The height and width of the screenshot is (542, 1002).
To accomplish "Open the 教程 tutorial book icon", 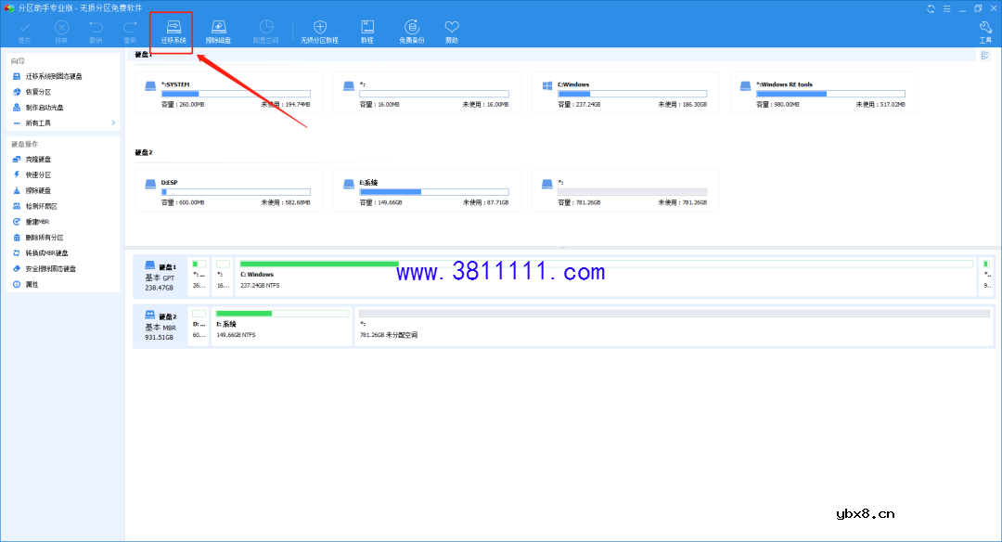I will pos(367,31).
